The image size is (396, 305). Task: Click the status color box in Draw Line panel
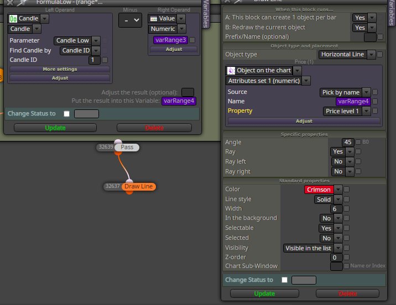[x=304, y=280]
